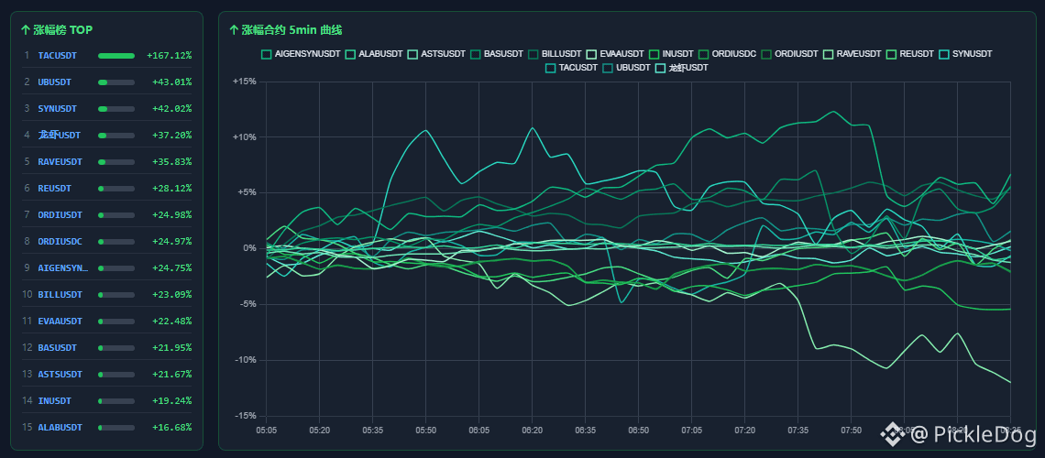Click the 涨幅合约 5min 曲线 chart title
This screenshot has width=1045, height=458.
coord(286,30)
